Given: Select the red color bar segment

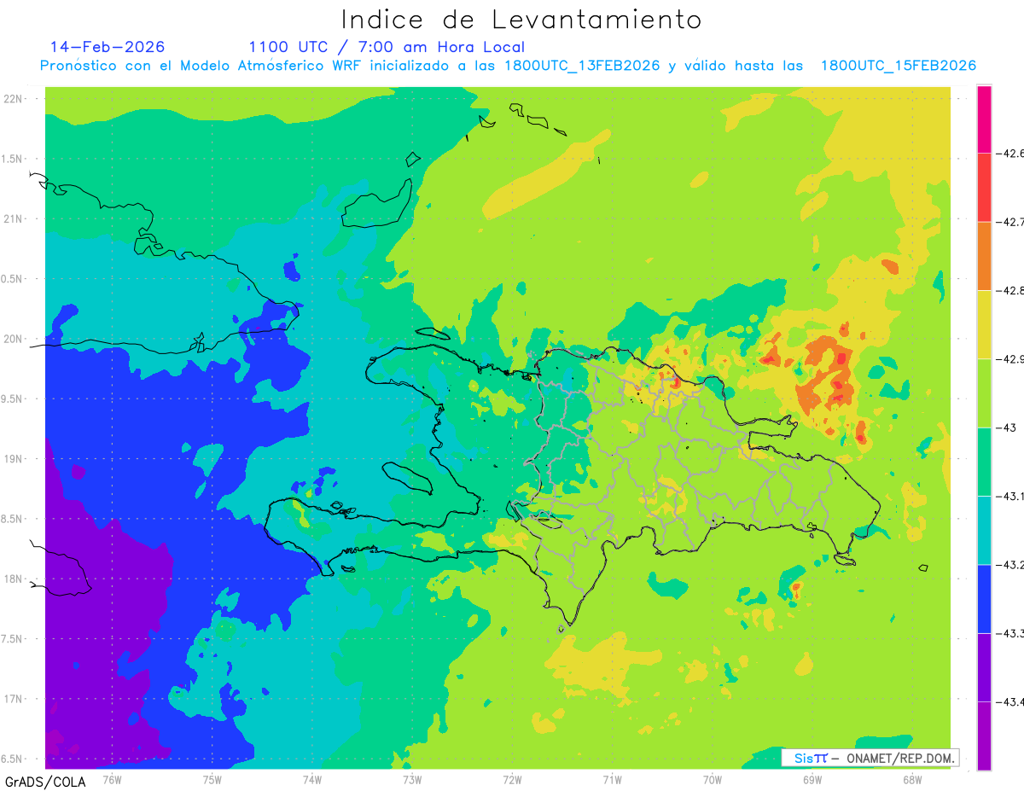Looking at the screenshot, I should pos(984,188).
